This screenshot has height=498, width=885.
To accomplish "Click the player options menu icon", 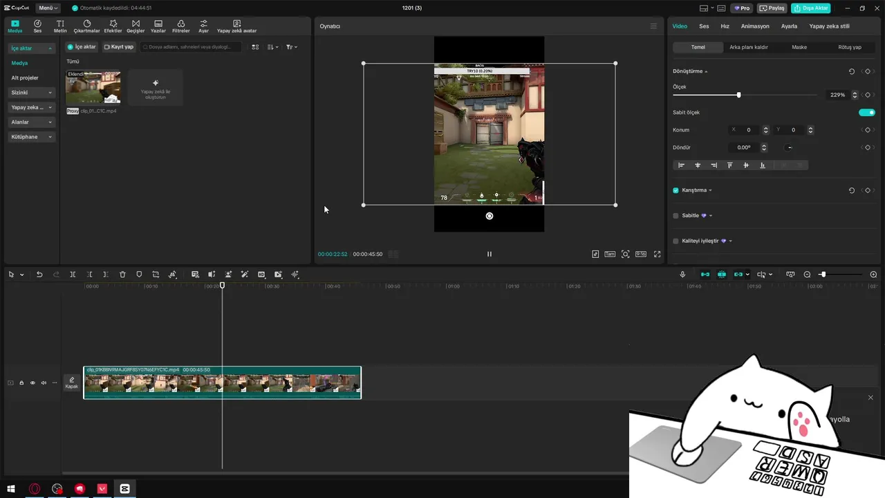I will (x=653, y=26).
